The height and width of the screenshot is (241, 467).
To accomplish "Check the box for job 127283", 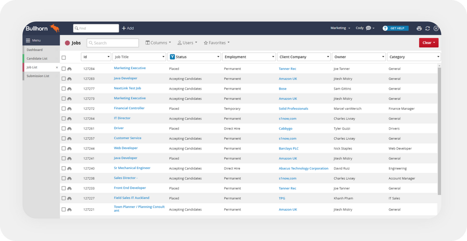I will pos(63,79).
